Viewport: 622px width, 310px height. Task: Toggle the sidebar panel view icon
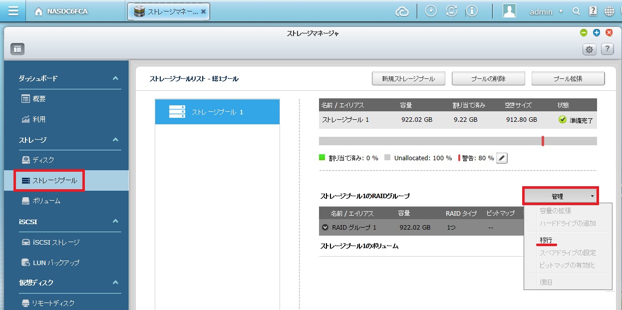[x=18, y=49]
